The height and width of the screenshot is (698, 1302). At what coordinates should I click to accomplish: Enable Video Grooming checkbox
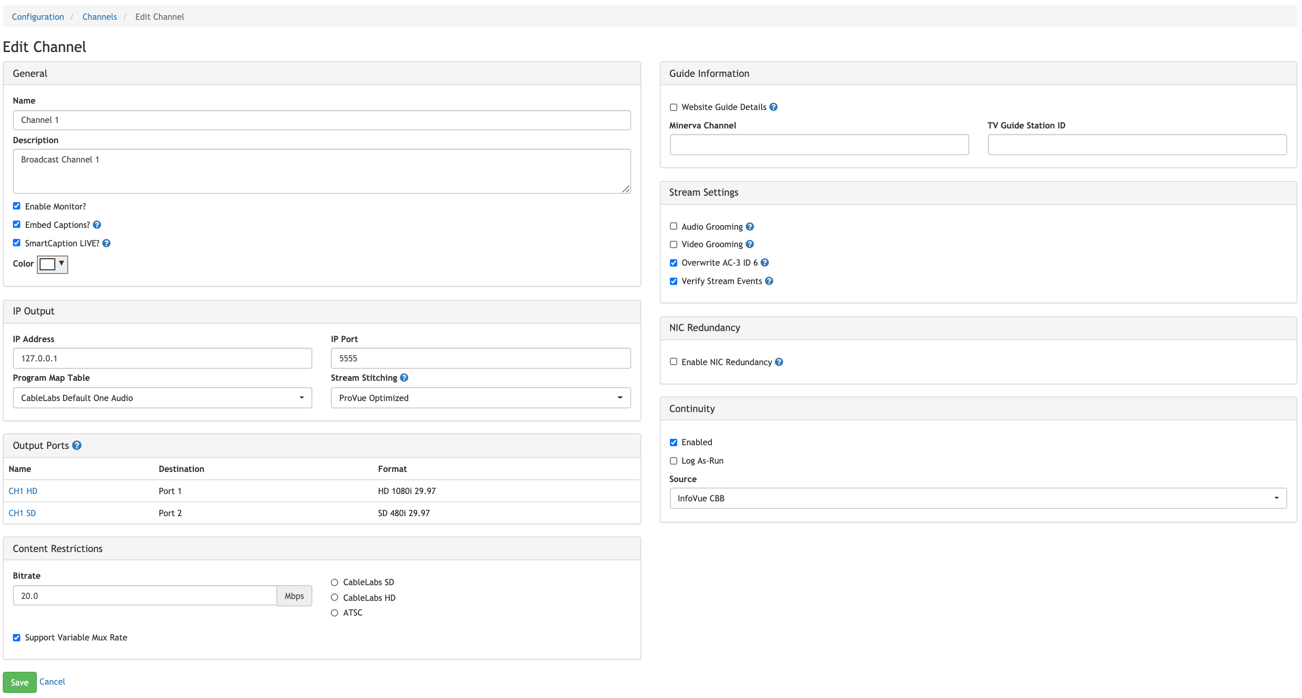(x=673, y=244)
